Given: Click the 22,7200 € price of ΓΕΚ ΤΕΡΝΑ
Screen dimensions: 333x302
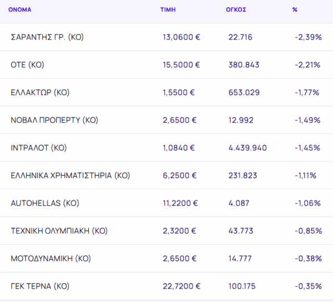Looking at the screenshot, I should [x=181, y=286].
